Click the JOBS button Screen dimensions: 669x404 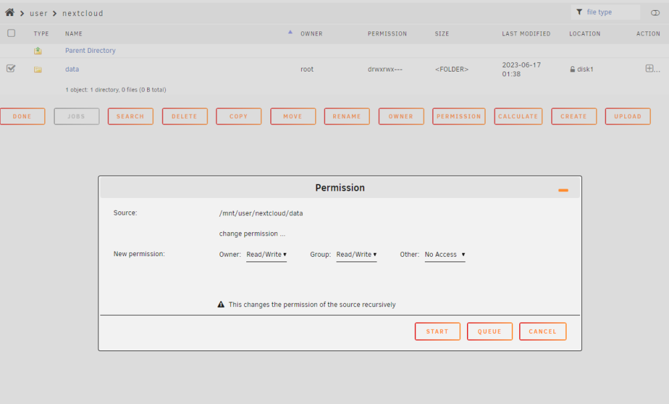coord(76,116)
